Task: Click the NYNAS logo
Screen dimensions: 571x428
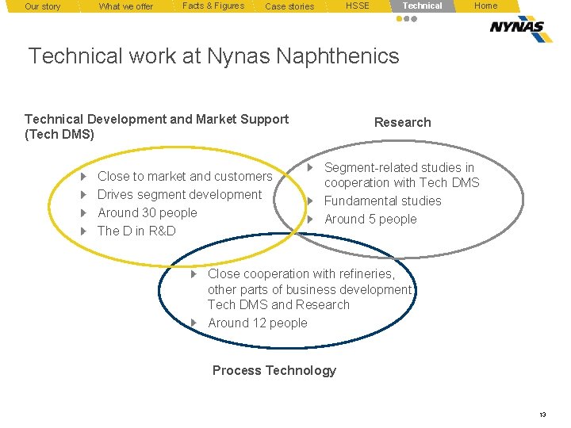Action: (521, 29)
